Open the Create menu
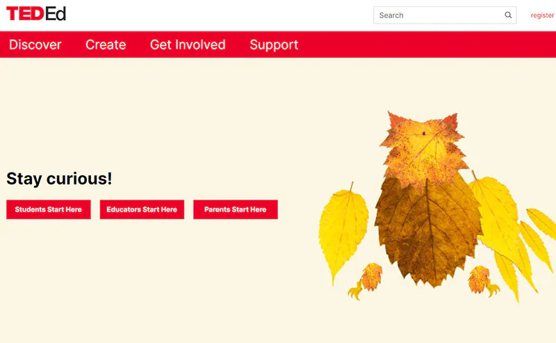This screenshot has width=556, height=343. click(x=106, y=45)
